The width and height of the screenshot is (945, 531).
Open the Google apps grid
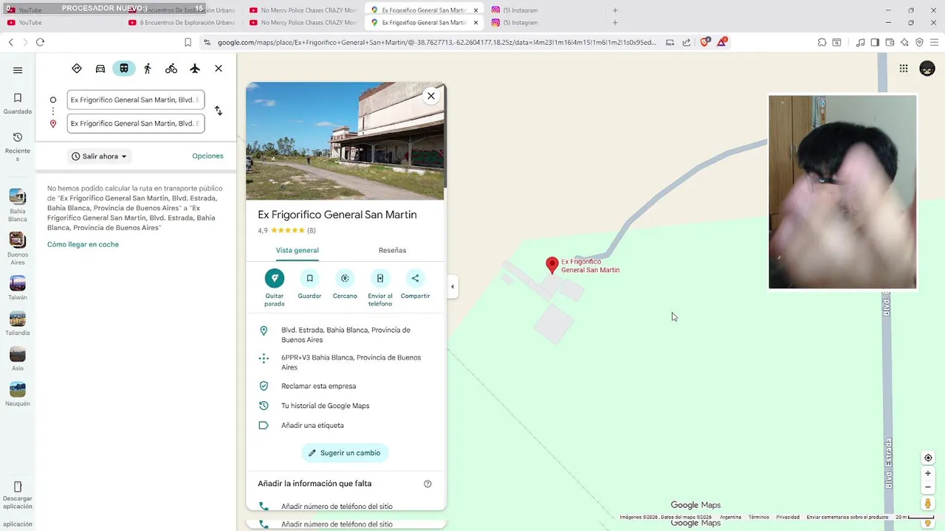(904, 69)
